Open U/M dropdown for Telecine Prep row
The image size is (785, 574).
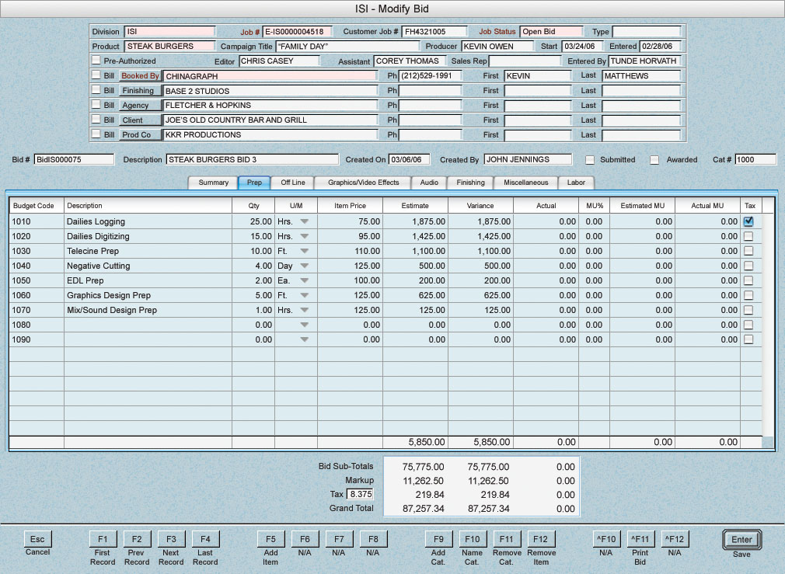(304, 252)
